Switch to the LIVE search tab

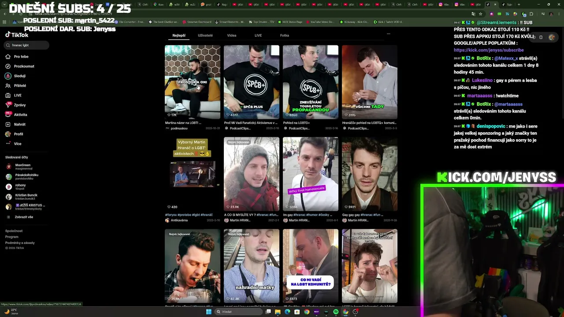258,35
